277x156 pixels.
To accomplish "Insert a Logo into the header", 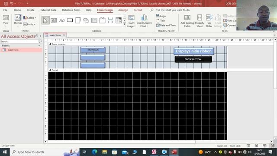I will (161, 16).
